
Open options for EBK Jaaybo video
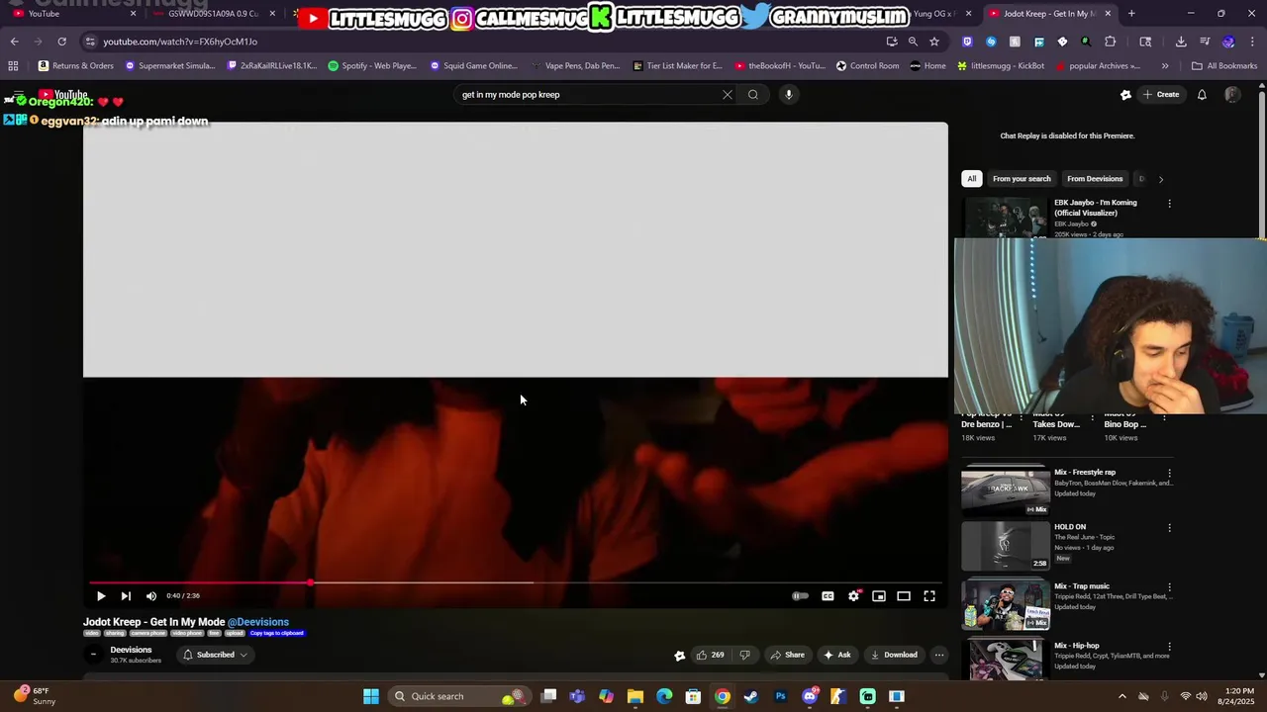click(1169, 204)
